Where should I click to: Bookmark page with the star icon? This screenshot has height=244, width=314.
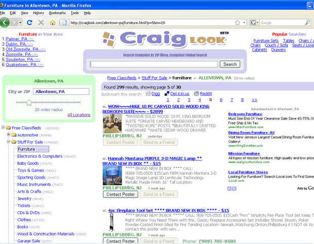pos(238,23)
